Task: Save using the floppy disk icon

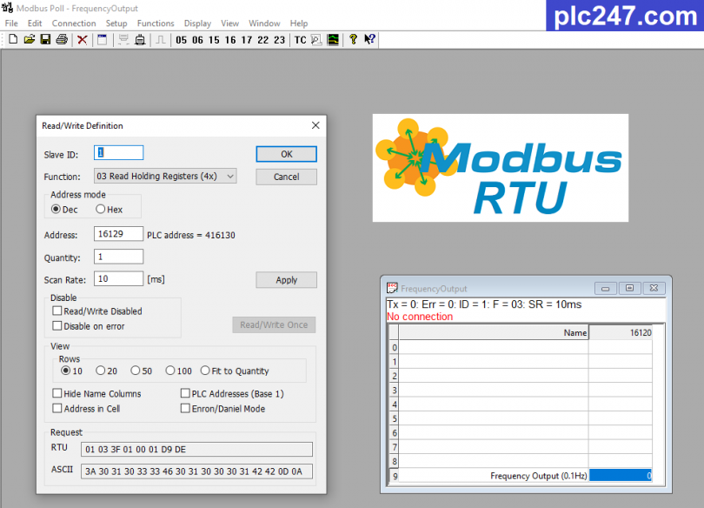Action: click(x=45, y=39)
